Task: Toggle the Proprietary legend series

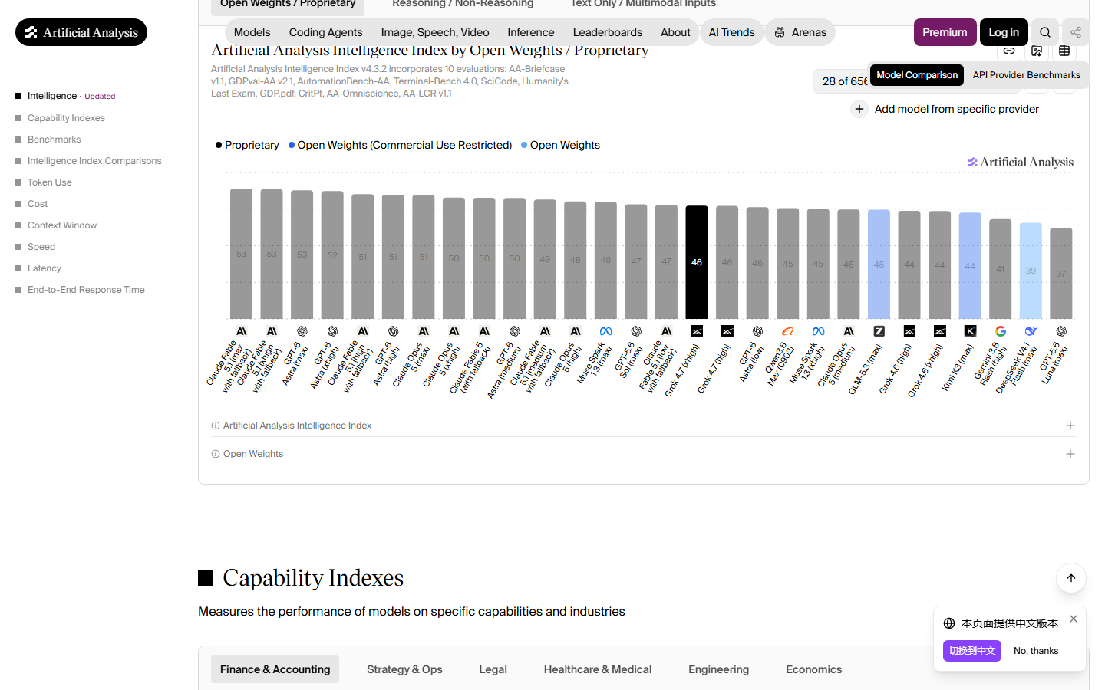Action: point(247,145)
